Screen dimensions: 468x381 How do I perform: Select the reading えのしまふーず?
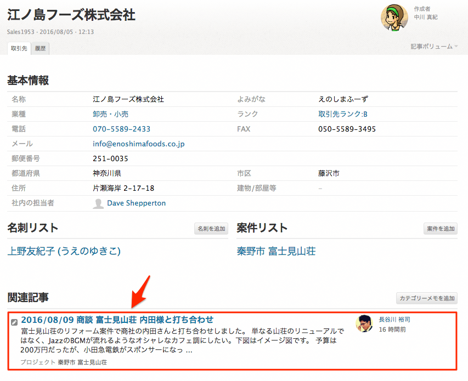[x=343, y=99]
